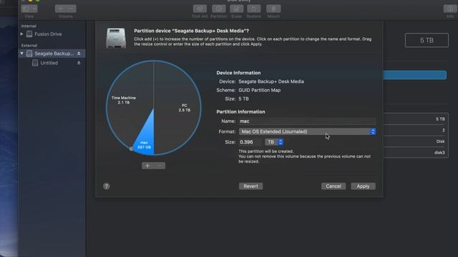Screen dimensions: 458x257
Task: Select Seagate Backup drive in sidebar
Action: (x=52, y=54)
